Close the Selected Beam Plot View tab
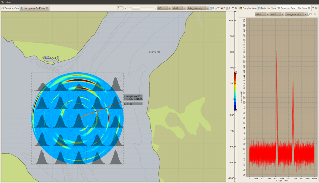319x183 pixels. [x=309, y=8]
